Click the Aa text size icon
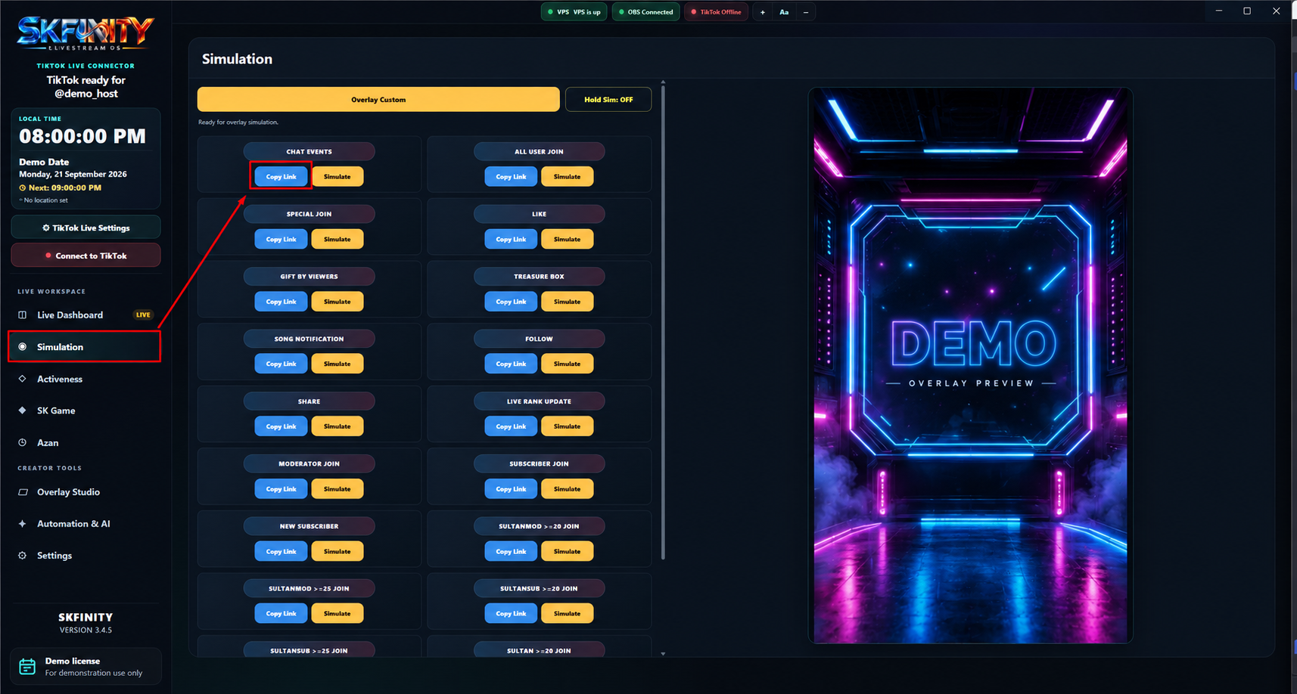Image resolution: width=1297 pixels, height=694 pixels. (784, 12)
